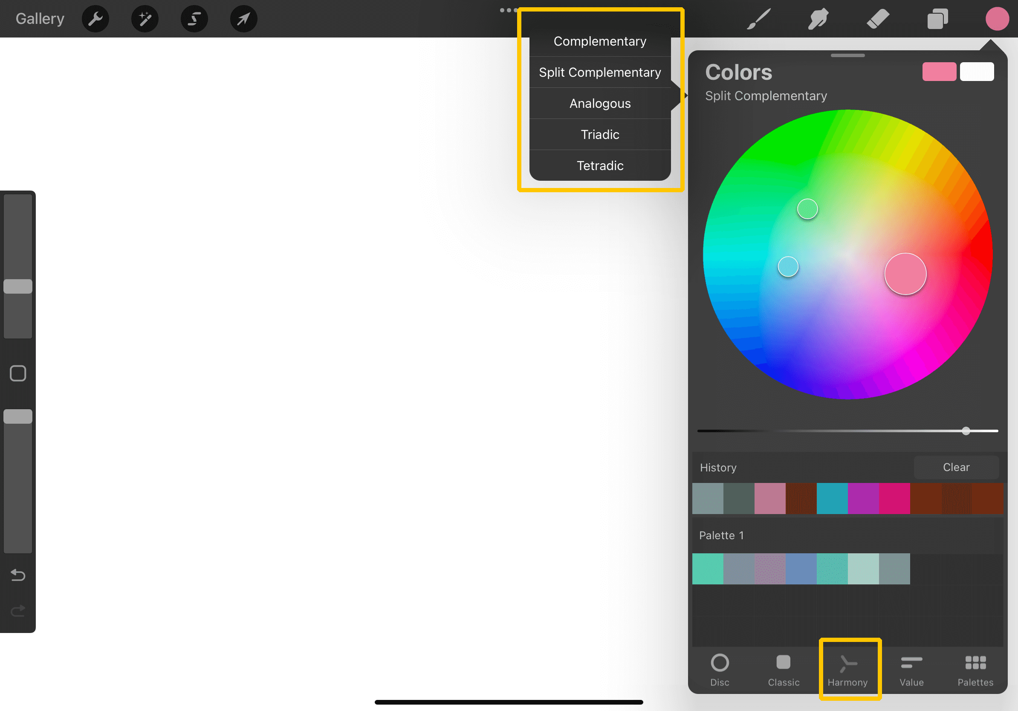Return to the Gallery
1018x711 pixels.
click(40, 19)
